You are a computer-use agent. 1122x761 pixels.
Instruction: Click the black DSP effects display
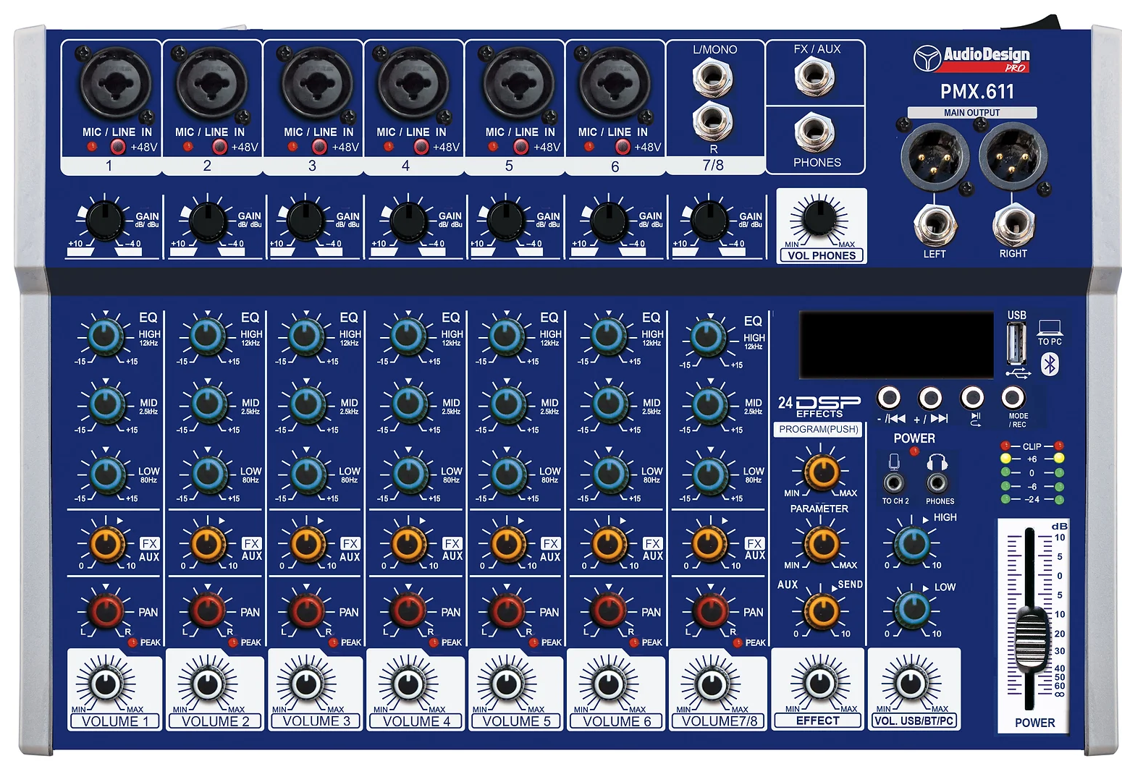pos(896,345)
